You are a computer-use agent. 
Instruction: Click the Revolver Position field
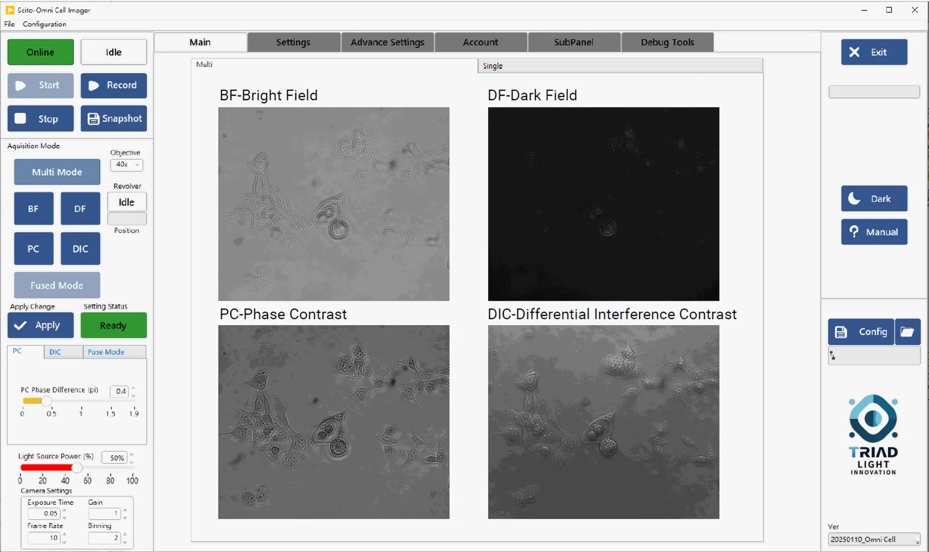coord(127,219)
